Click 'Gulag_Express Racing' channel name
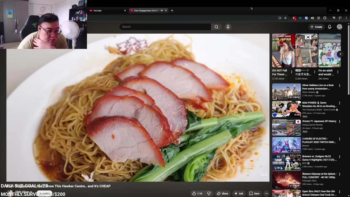This screenshot has width=350, height=197. [x=312, y=125]
